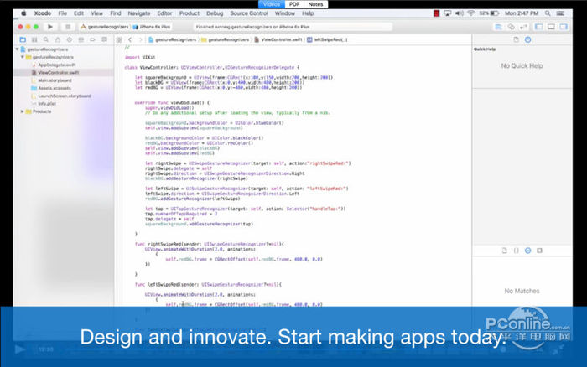Image resolution: width=587 pixels, height=367 pixels.
Task: Show the Object library
Action: [x=527, y=251]
